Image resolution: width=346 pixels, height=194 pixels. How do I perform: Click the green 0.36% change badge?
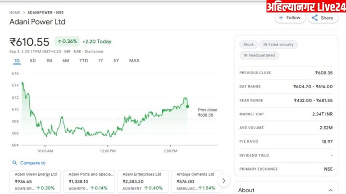pyautogui.click(x=67, y=42)
